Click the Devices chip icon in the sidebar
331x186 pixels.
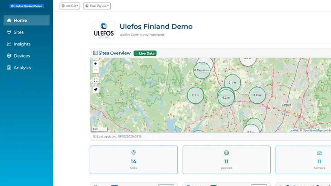pyautogui.click(x=9, y=56)
